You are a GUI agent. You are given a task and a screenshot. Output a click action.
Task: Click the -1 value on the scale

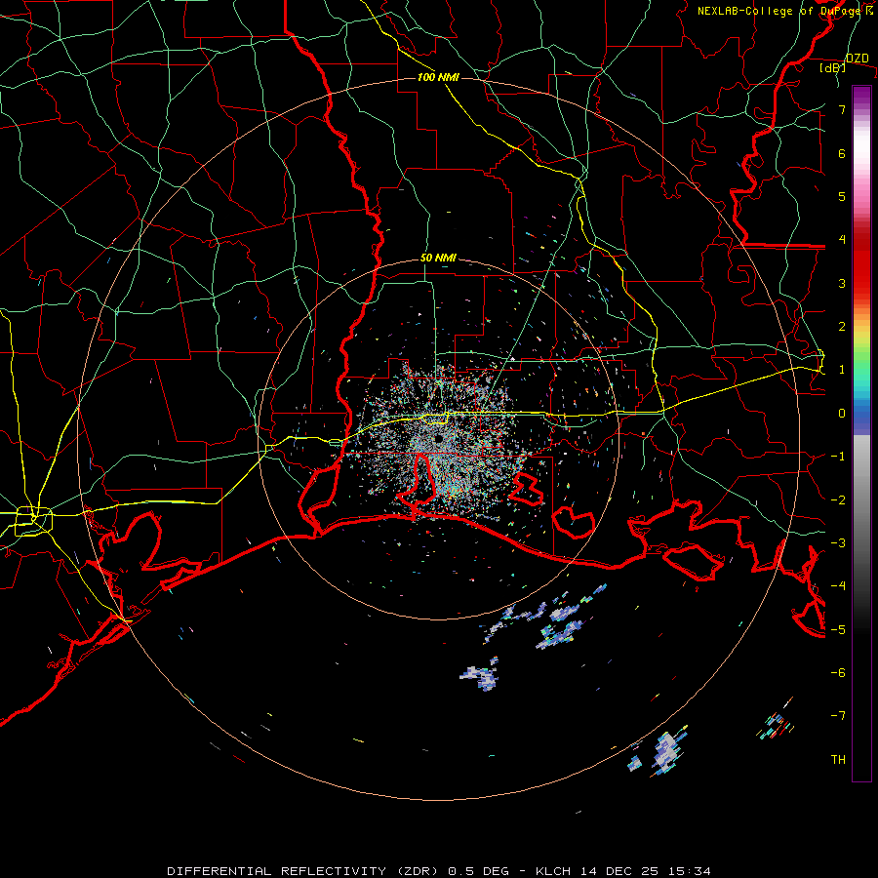pos(838,456)
